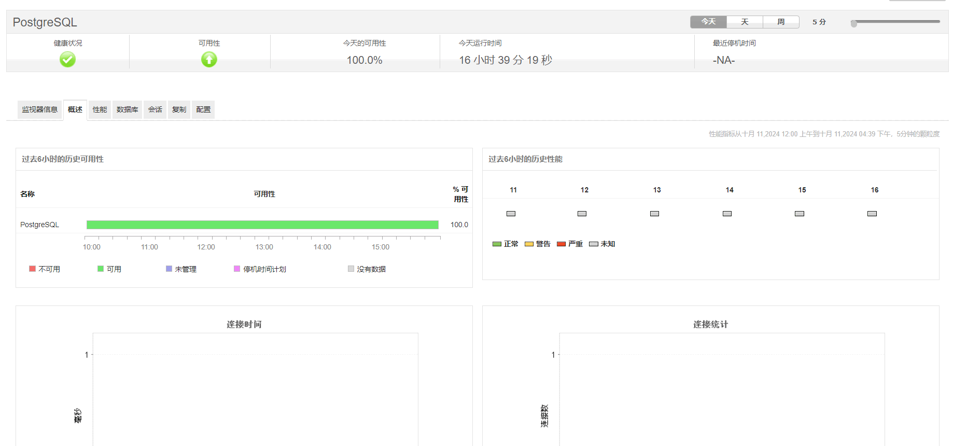This screenshot has height=446, width=953.
Task: Go to the 会话 tab
Action: [155, 109]
